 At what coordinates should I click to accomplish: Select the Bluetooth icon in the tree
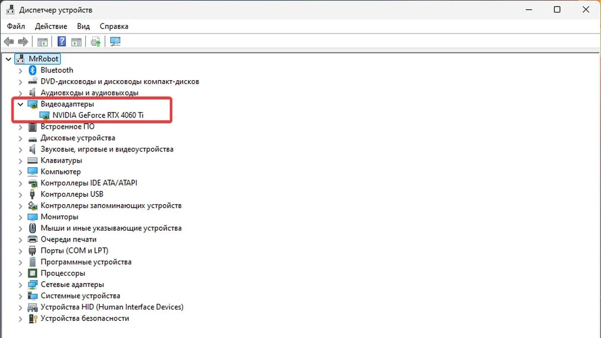(x=33, y=70)
